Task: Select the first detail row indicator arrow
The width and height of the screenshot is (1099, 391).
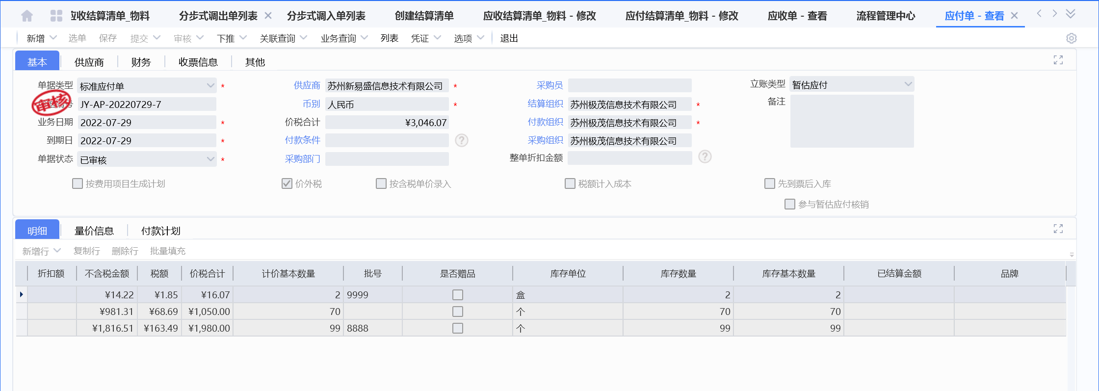Action: [21, 294]
